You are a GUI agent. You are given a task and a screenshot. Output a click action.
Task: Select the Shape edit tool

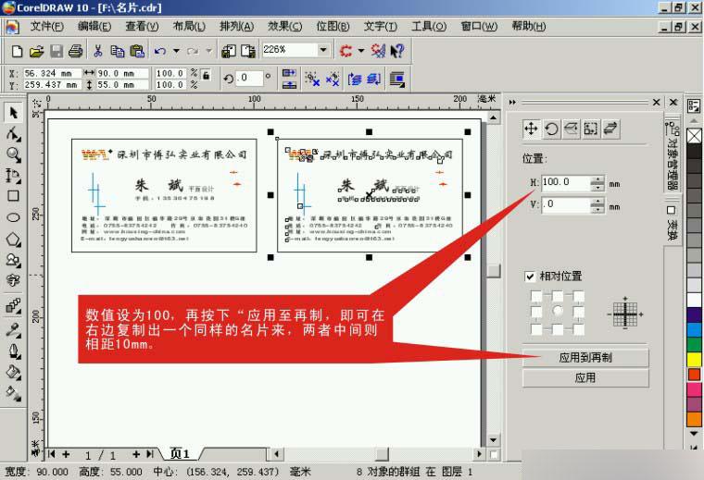click(x=14, y=133)
